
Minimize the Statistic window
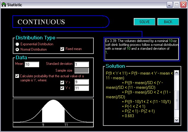pyautogui.click(x=170, y=5)
